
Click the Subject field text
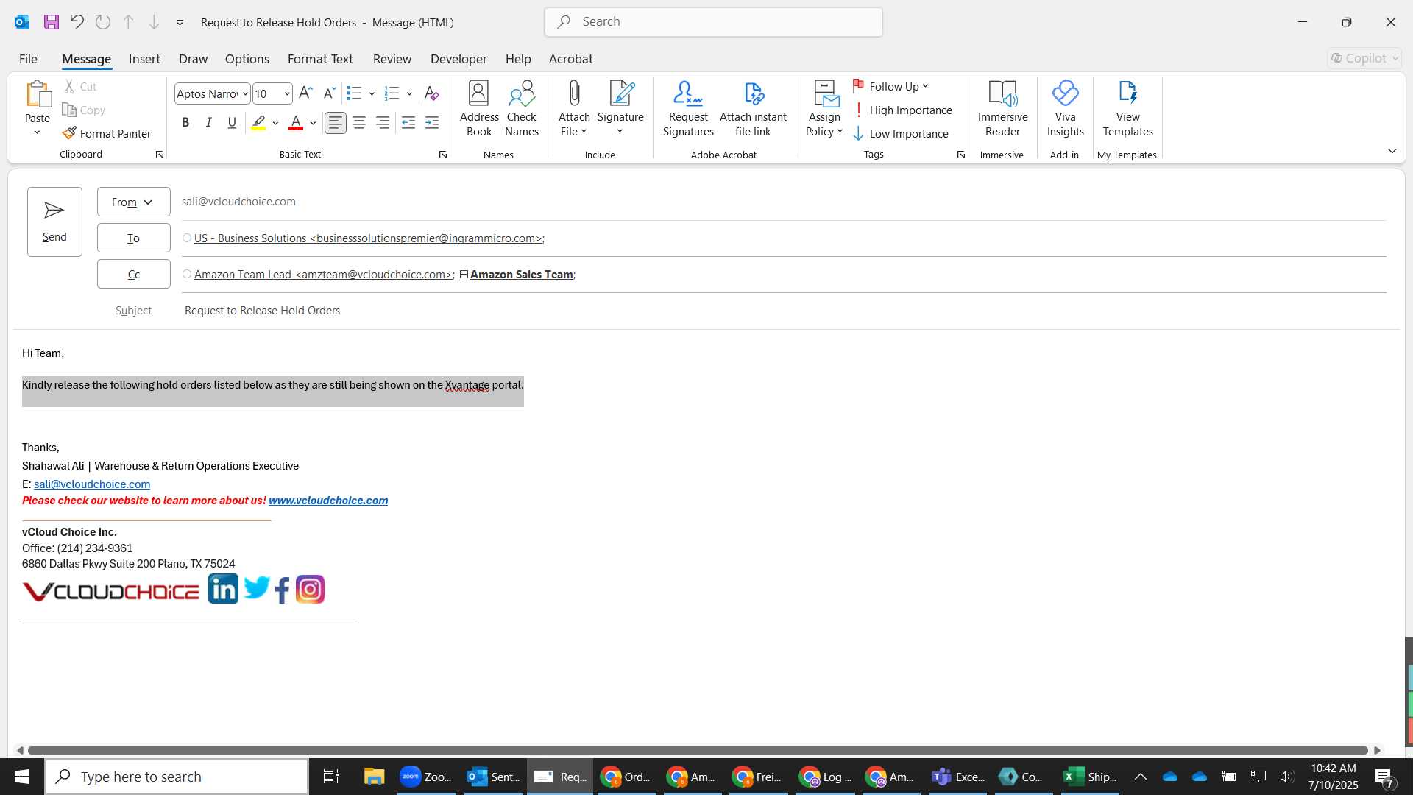262,311
